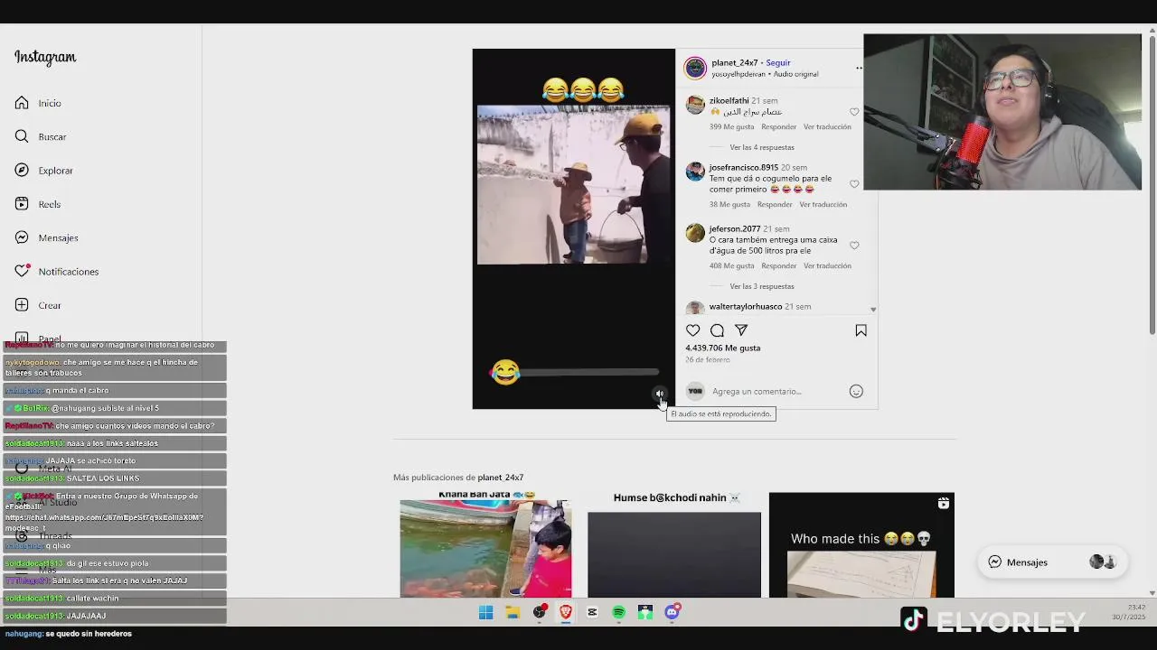Screen dimensions: 1157x650
Task: Click the comment bubble icon under post
Action: (x=717, y=330)
